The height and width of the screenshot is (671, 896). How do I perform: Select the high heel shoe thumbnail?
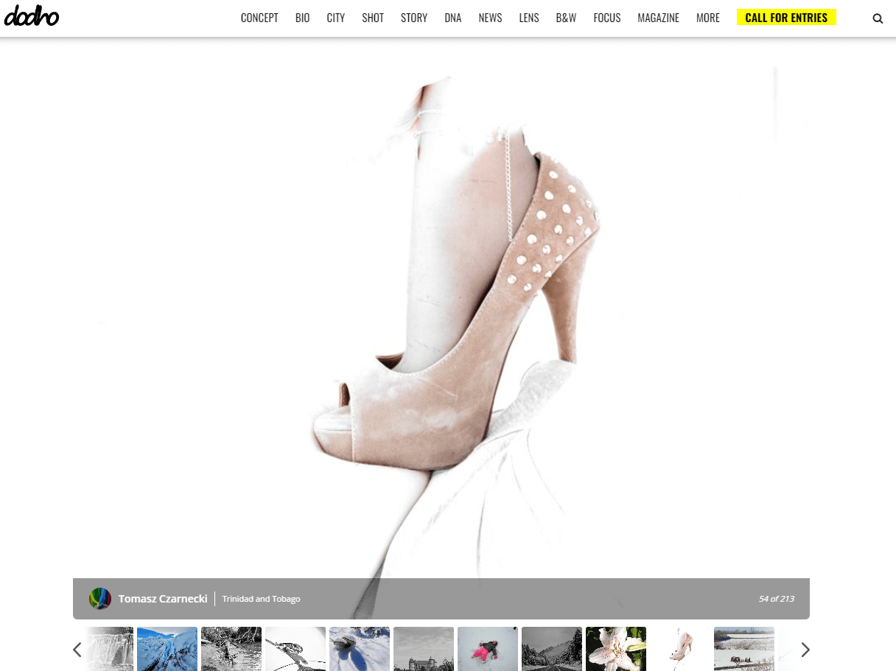coord(680,649)
